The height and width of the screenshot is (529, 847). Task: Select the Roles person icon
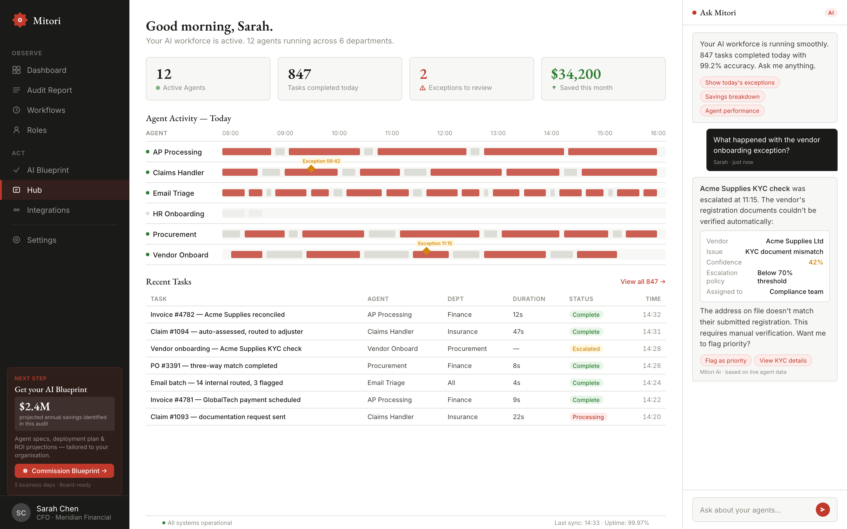point(16,130)
